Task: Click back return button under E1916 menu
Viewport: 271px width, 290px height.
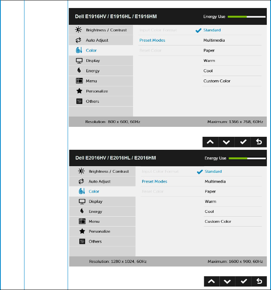Action: pos(259,142)
